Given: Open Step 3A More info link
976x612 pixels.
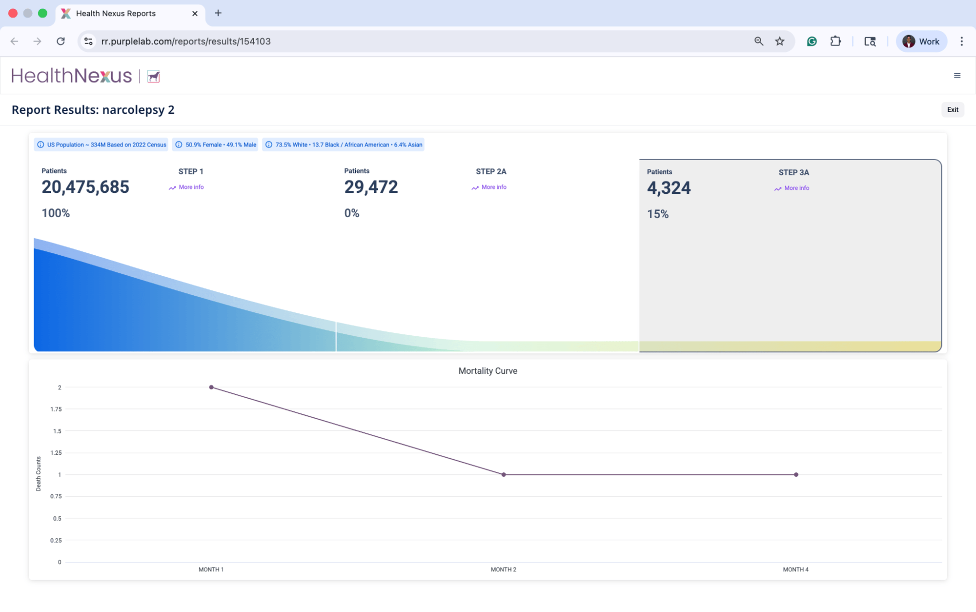Looking at the screenshot, I should (x=796, y=188).
